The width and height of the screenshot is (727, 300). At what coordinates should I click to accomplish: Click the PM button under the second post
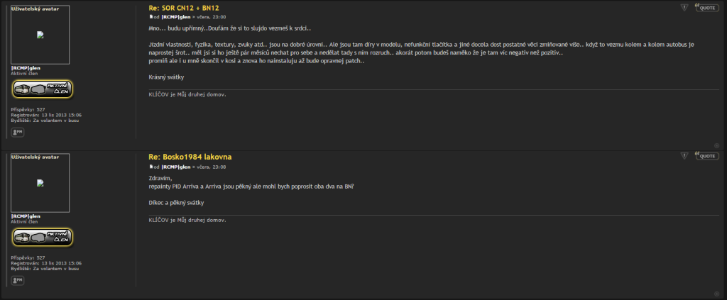18,280
